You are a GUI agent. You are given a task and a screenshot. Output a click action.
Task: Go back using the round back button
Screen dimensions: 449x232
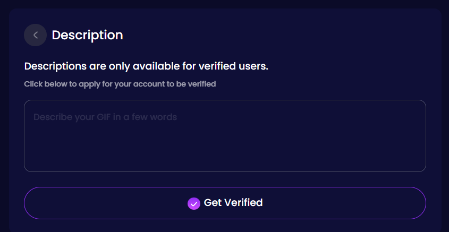(35, 35)
